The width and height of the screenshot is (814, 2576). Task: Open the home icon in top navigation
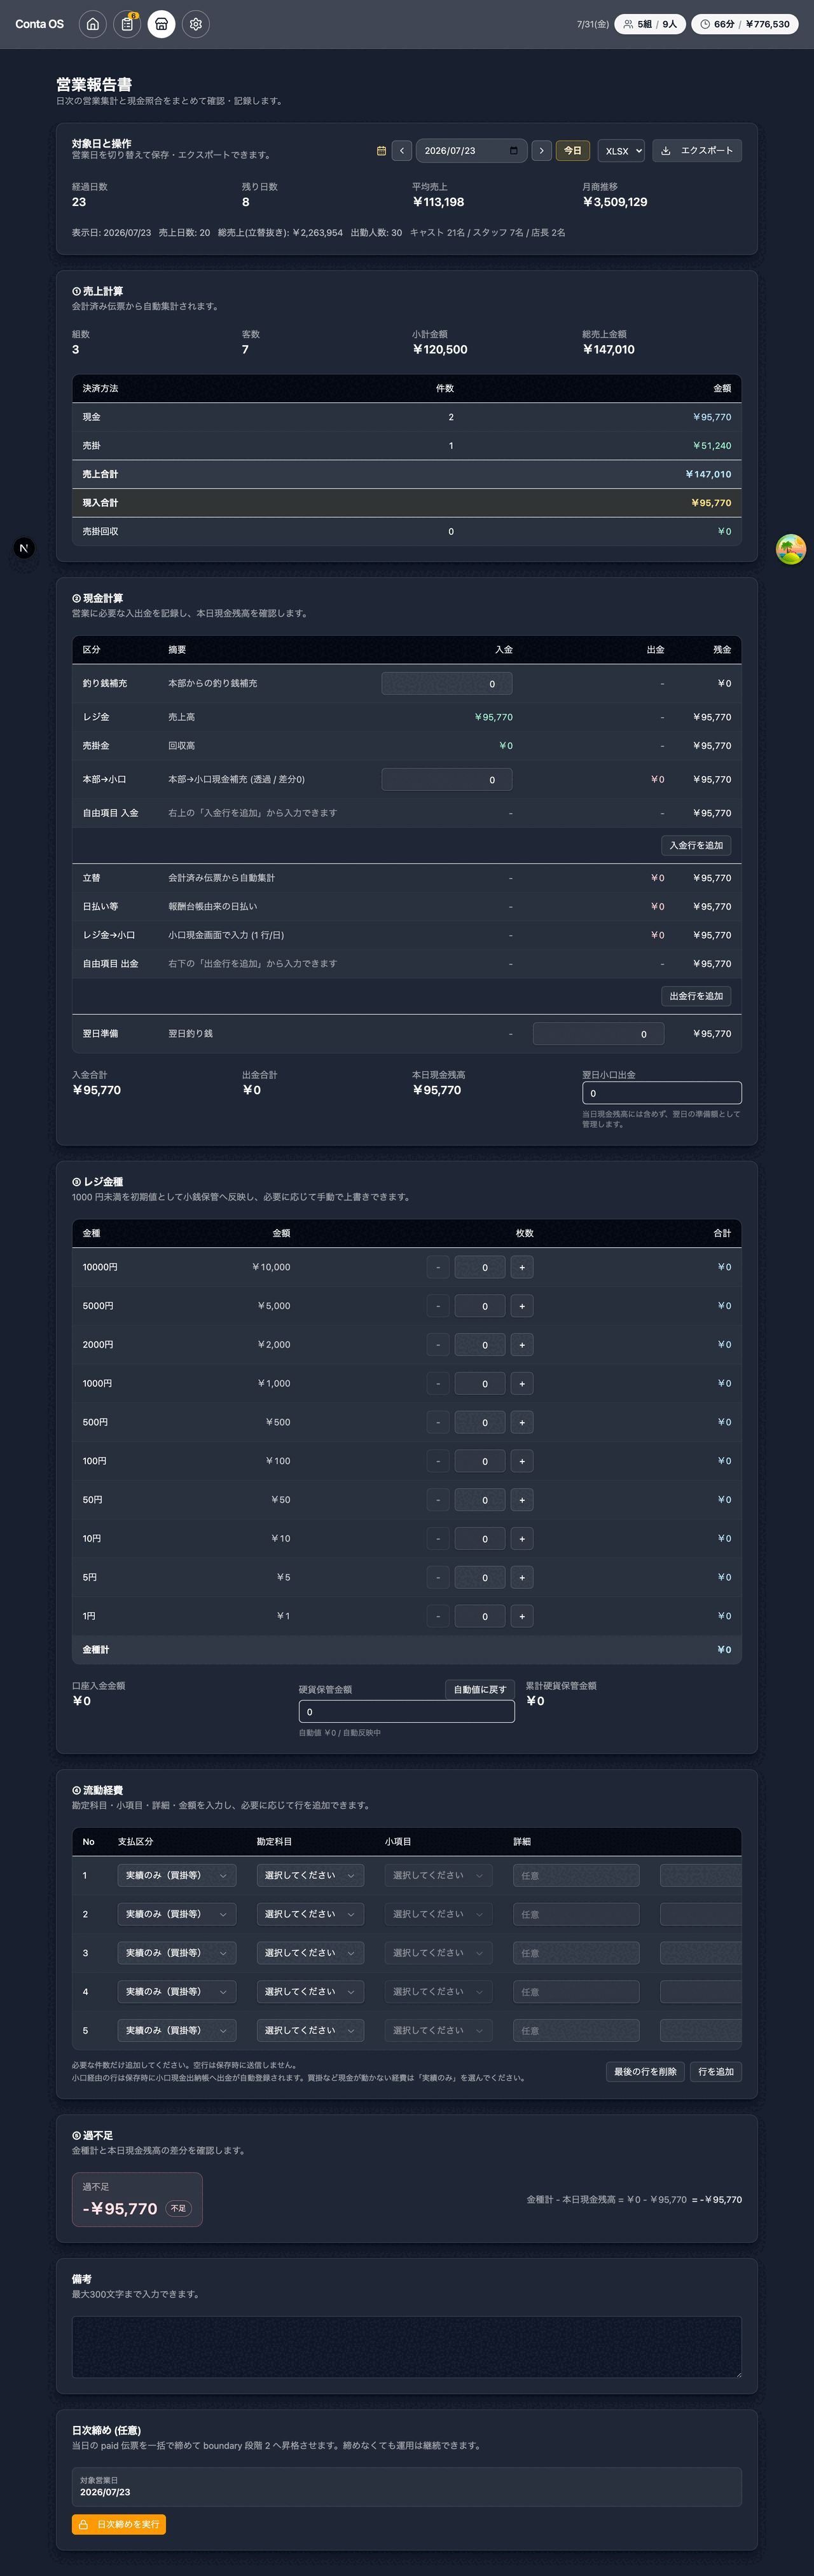tap(93, 24)
